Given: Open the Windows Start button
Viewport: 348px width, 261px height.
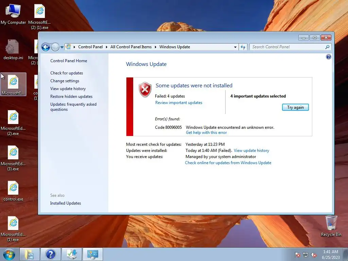Looking at the screenshot, I should 9,254.
